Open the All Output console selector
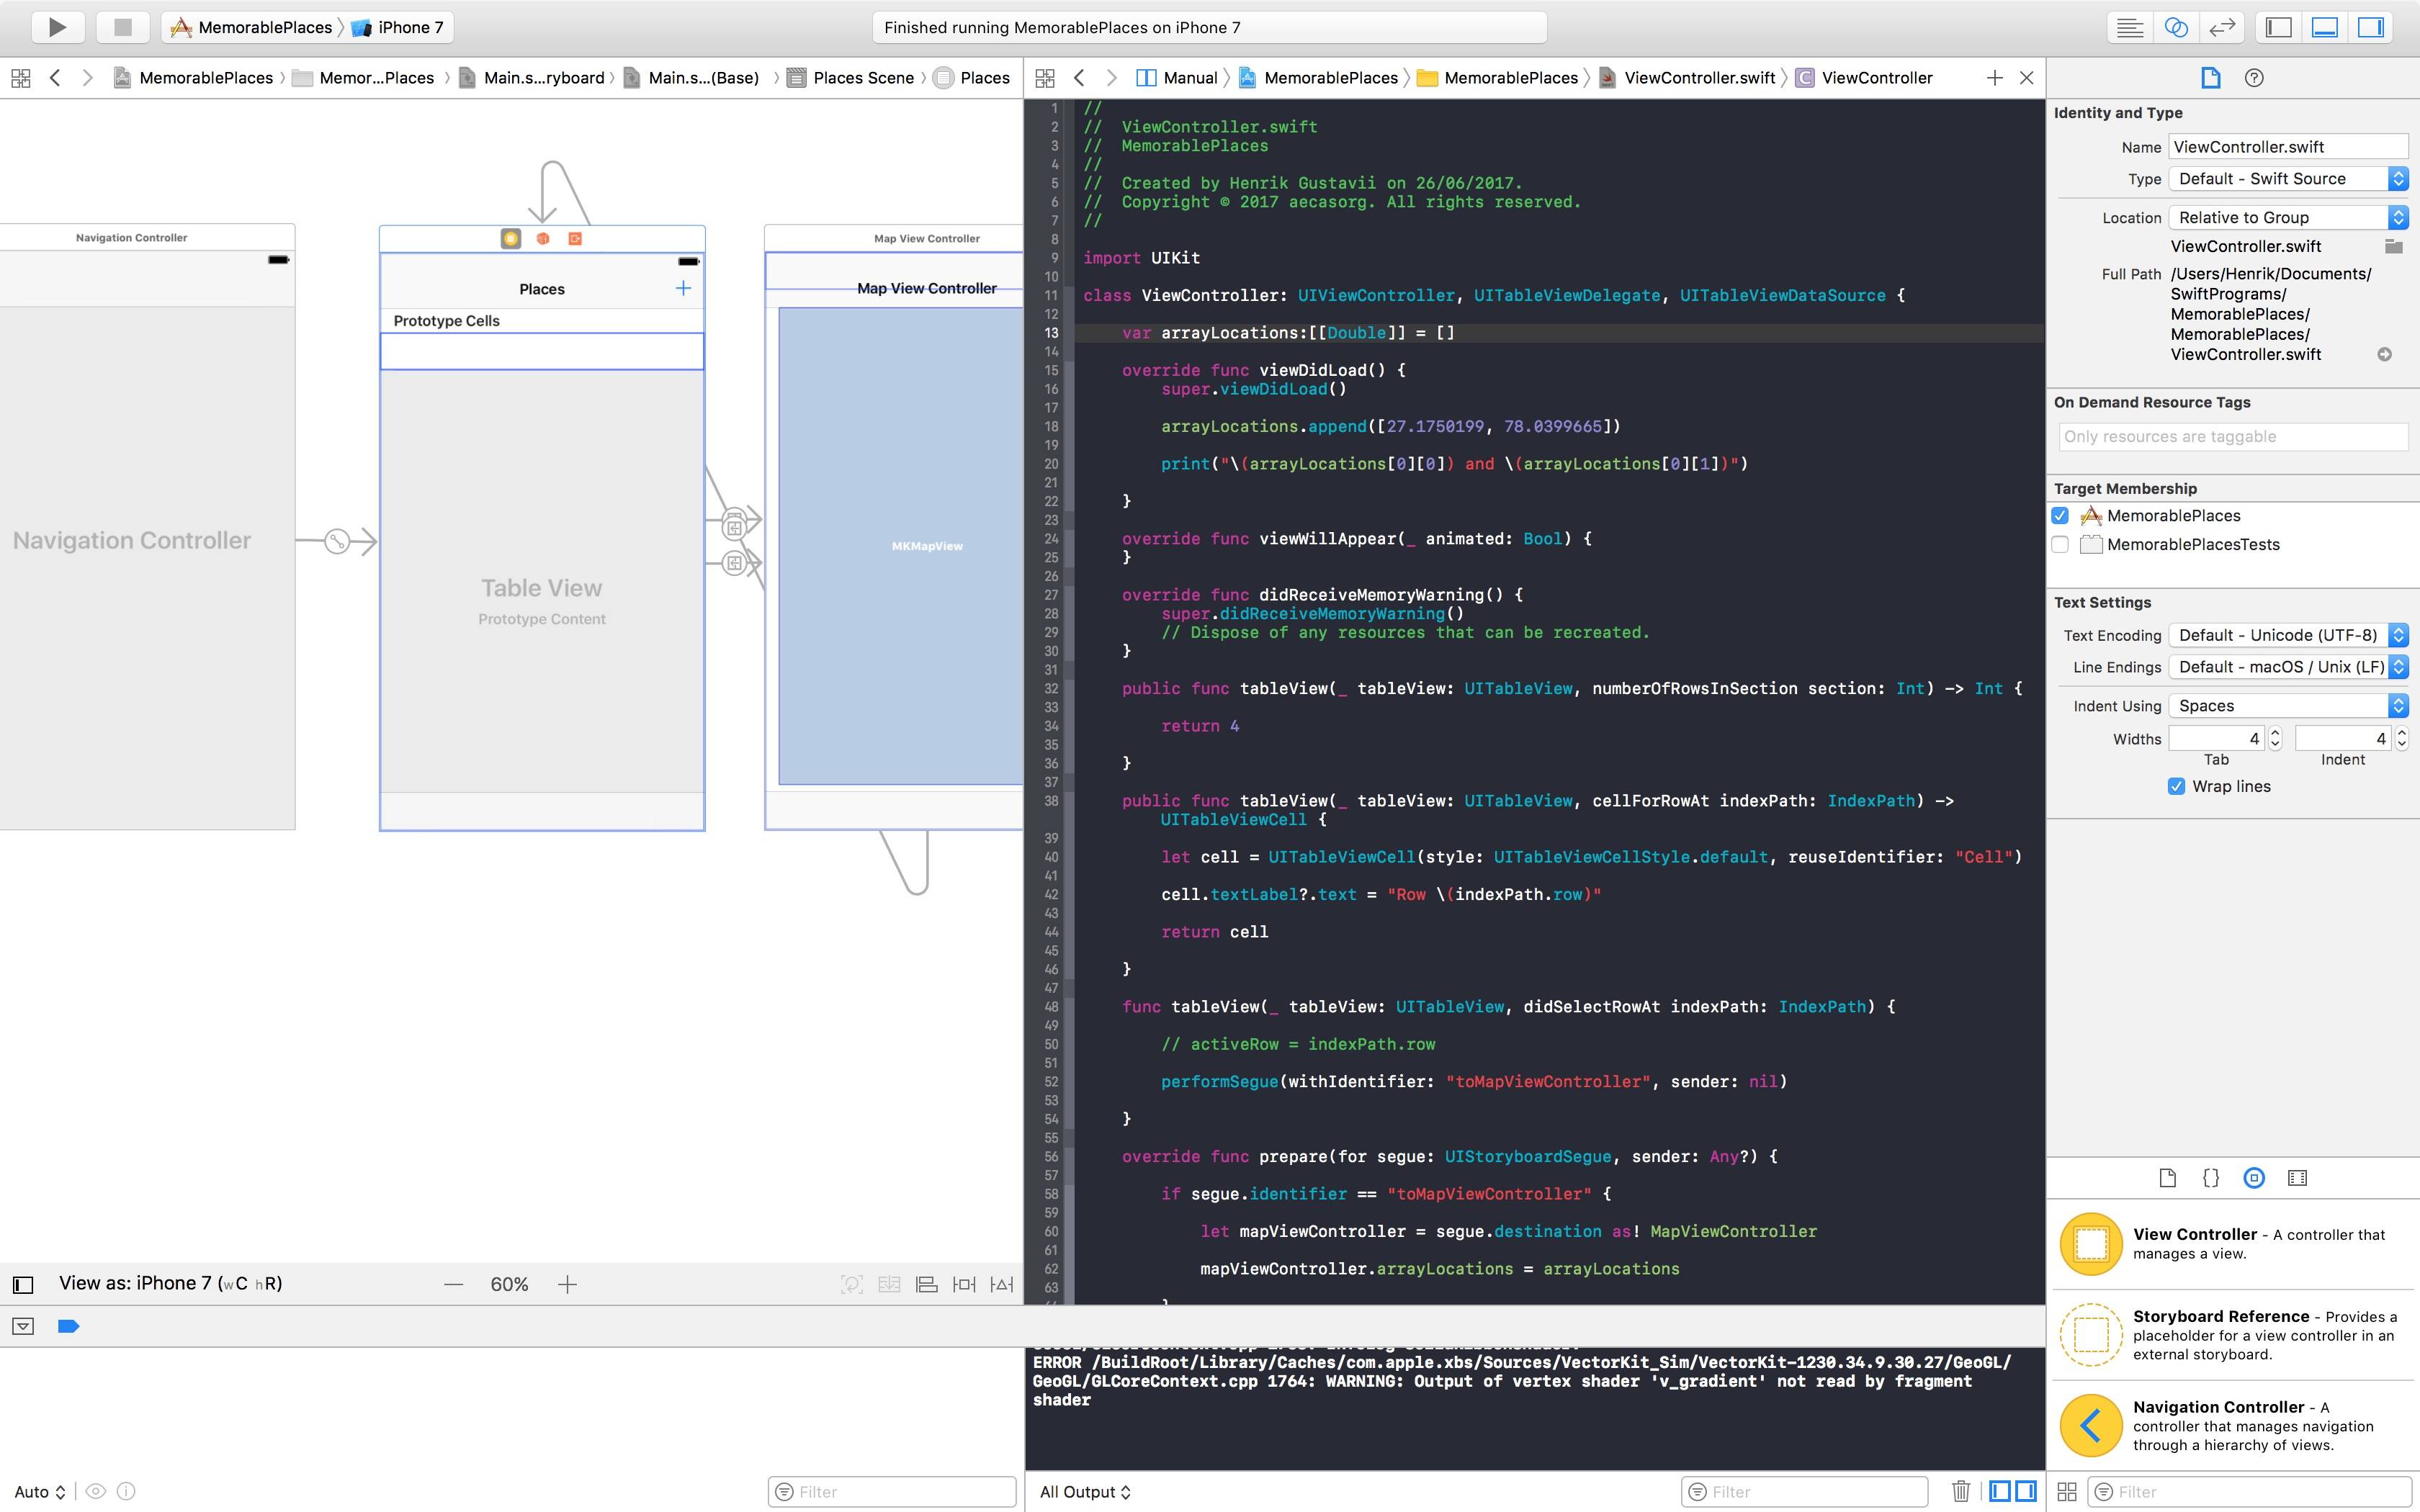 pyautogui.click(x=1085, y=1491)
